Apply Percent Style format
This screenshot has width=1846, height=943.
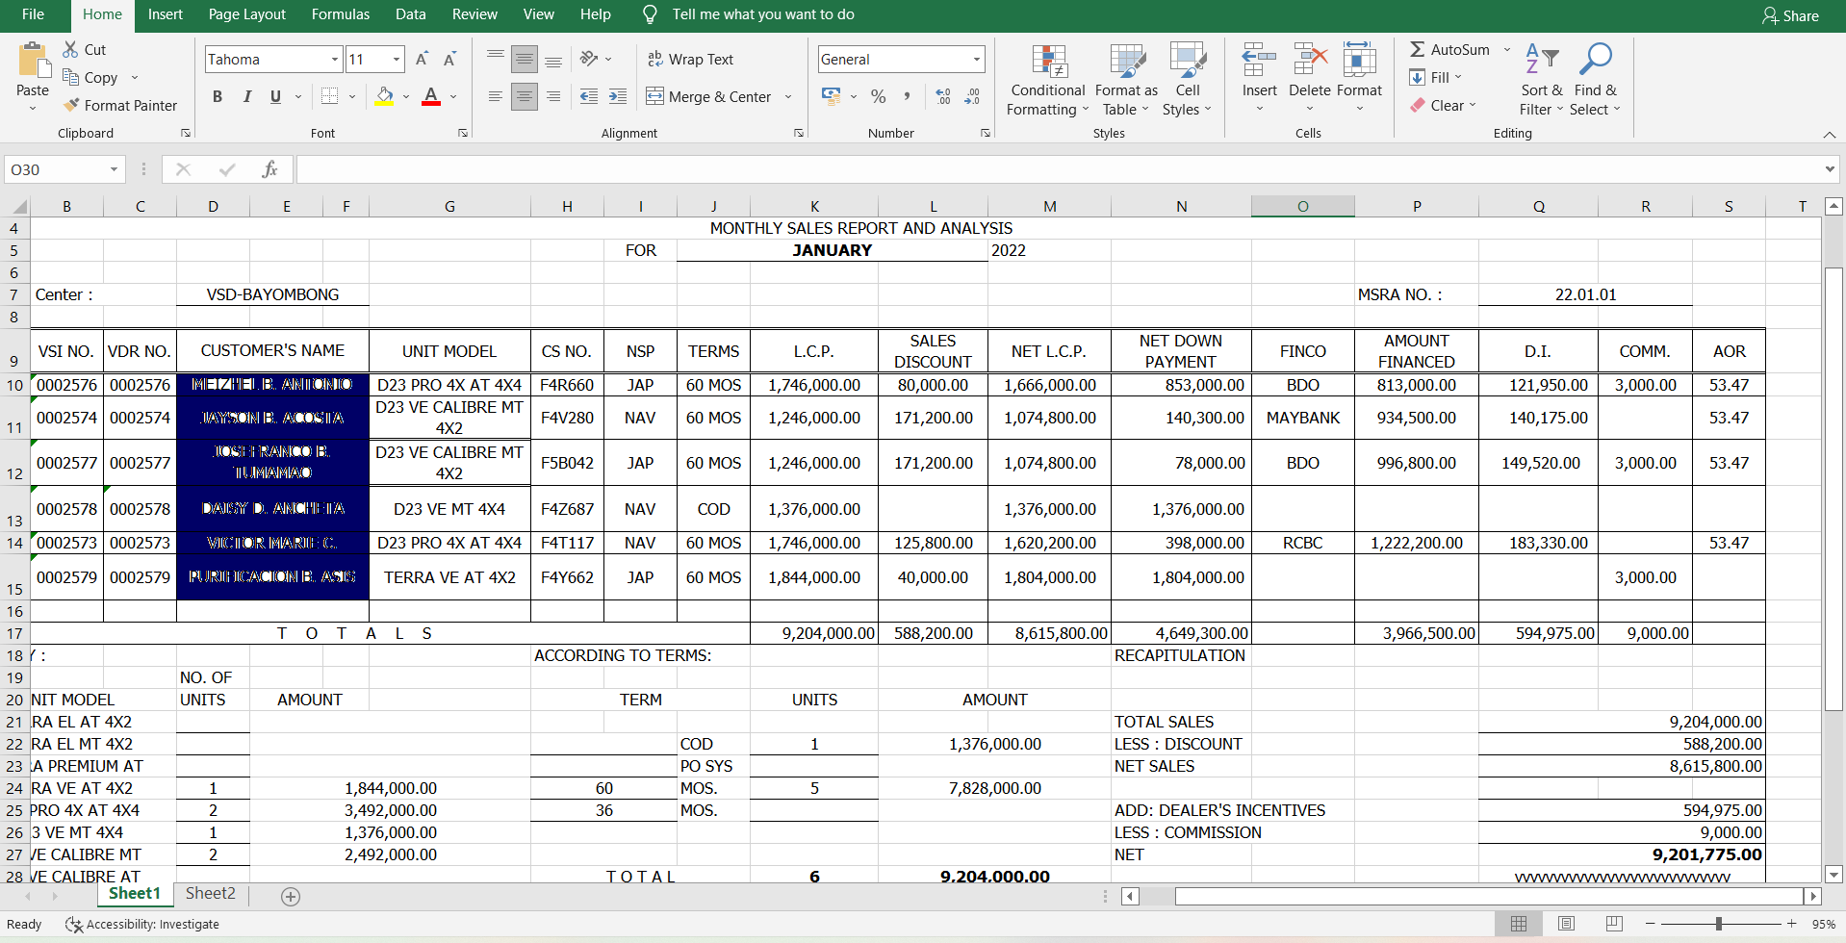point(878,96)
